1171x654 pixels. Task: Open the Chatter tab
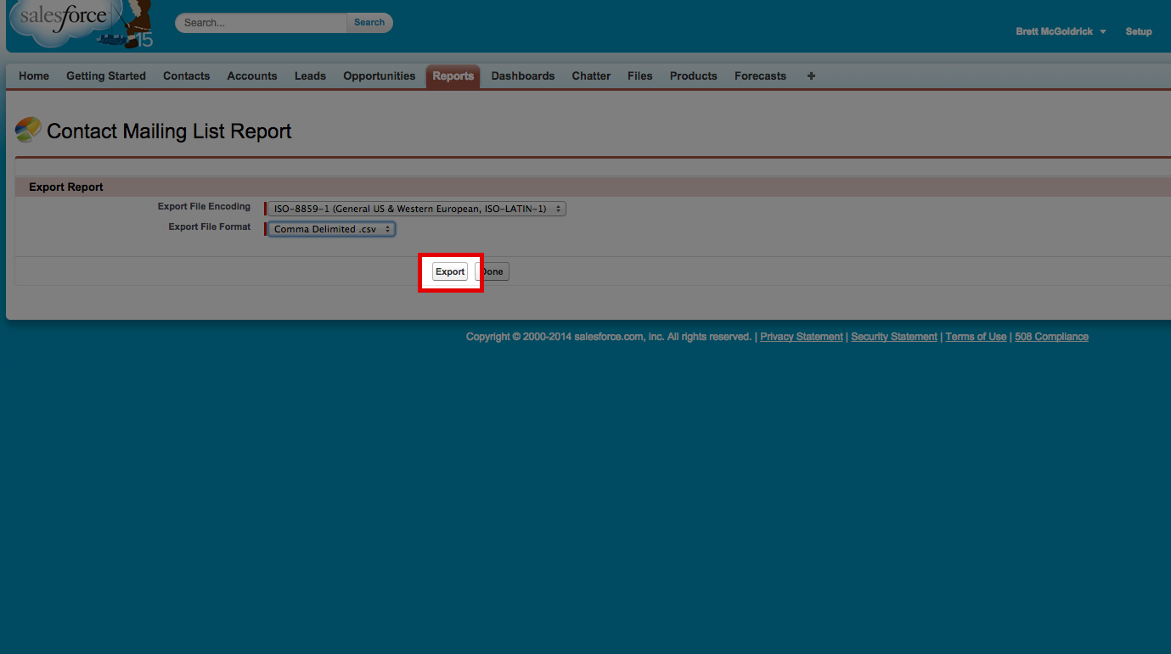pyautogui.click(x=591, y=76)
